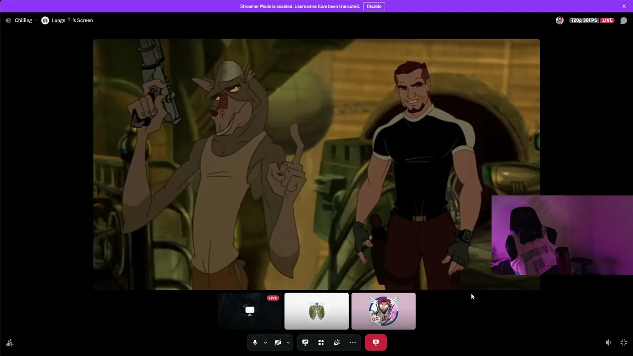Select the live screen share tile
The image size is (633, 356).
pos(250,311)
